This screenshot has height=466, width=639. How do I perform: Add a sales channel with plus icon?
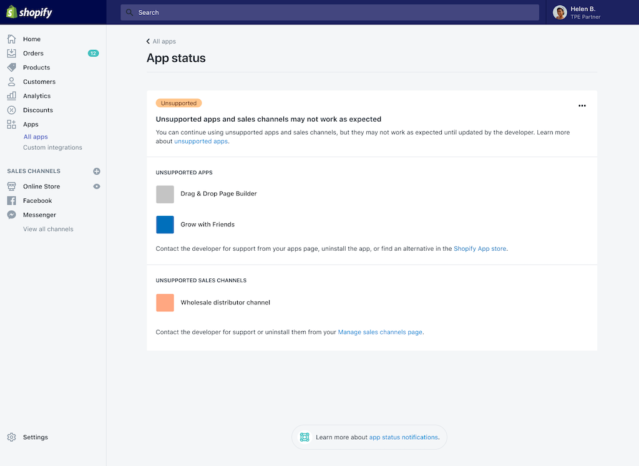97,171
